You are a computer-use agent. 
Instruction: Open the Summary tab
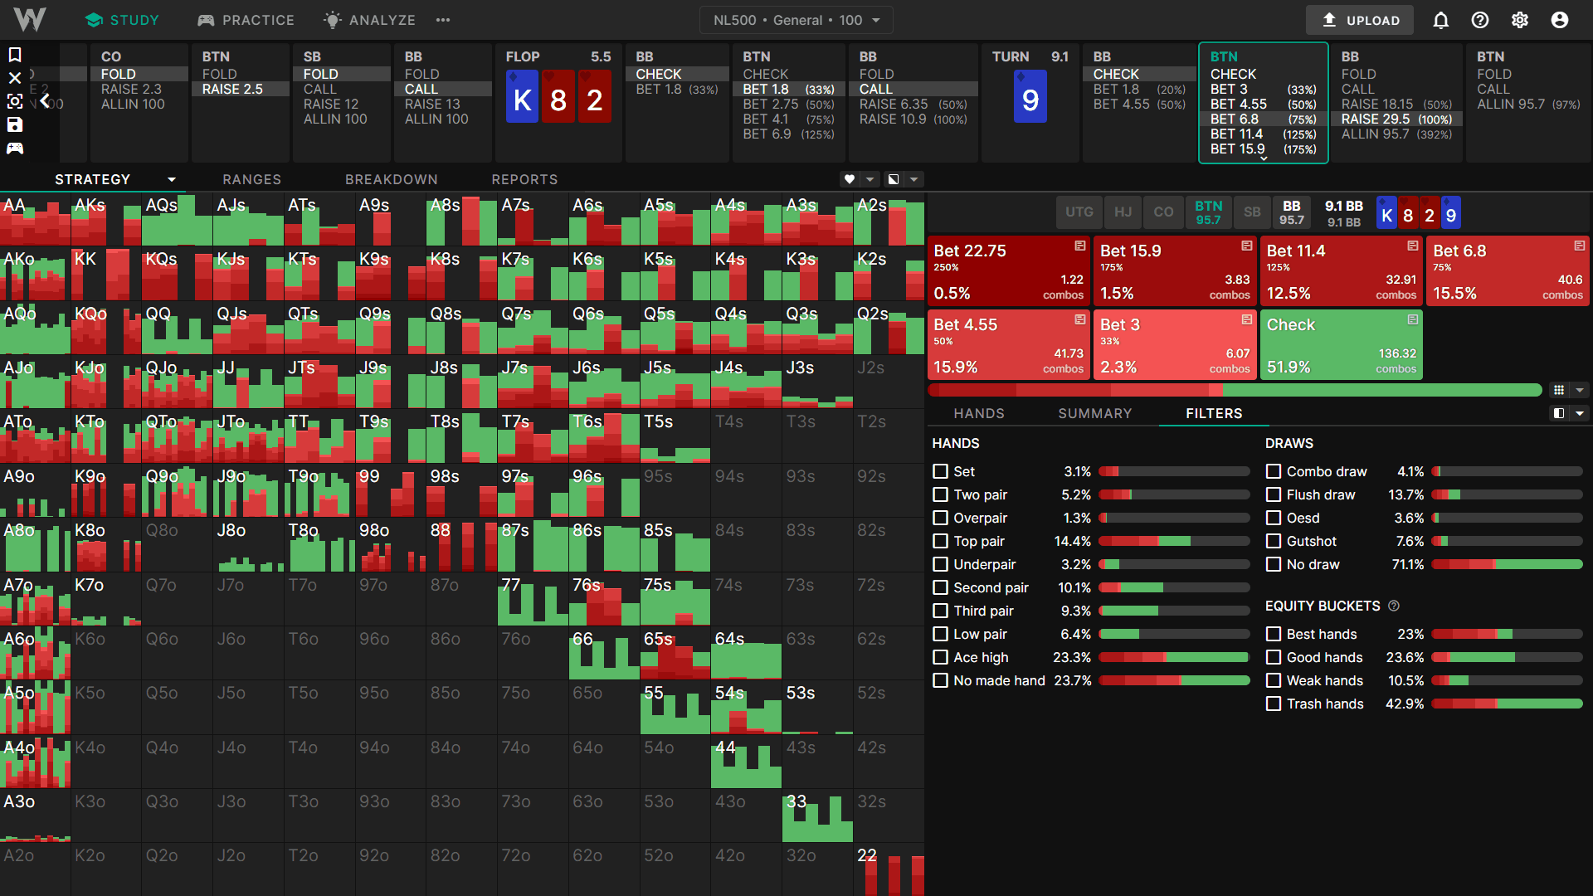click(1094, 413)
